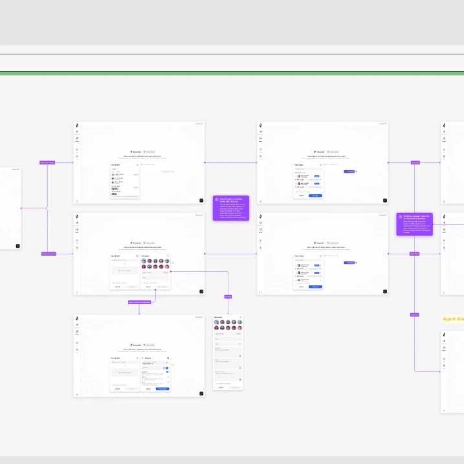Select the ringed first avatar in the avatar-grid frame

coord(144,261)
